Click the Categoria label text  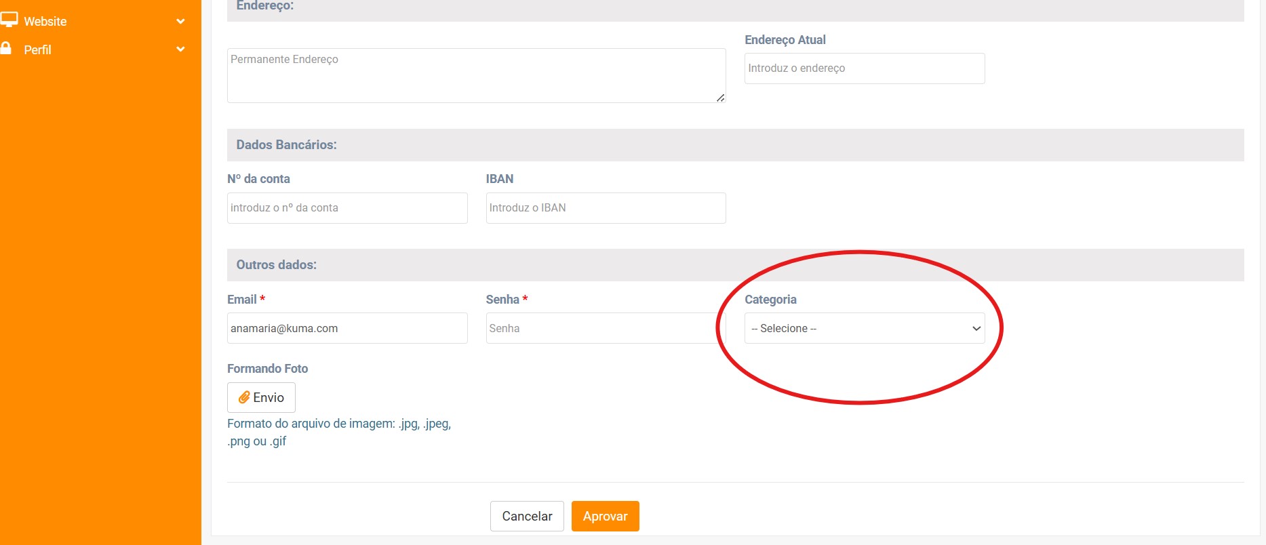point(770,300)
